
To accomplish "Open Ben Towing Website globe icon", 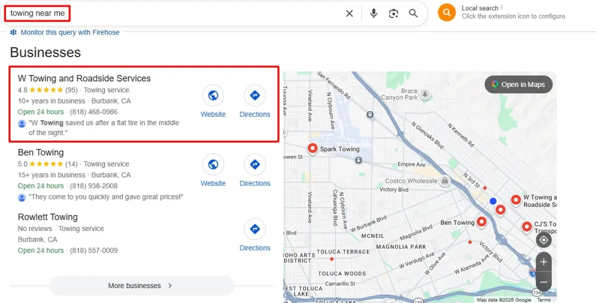I will tap(213, 164).
